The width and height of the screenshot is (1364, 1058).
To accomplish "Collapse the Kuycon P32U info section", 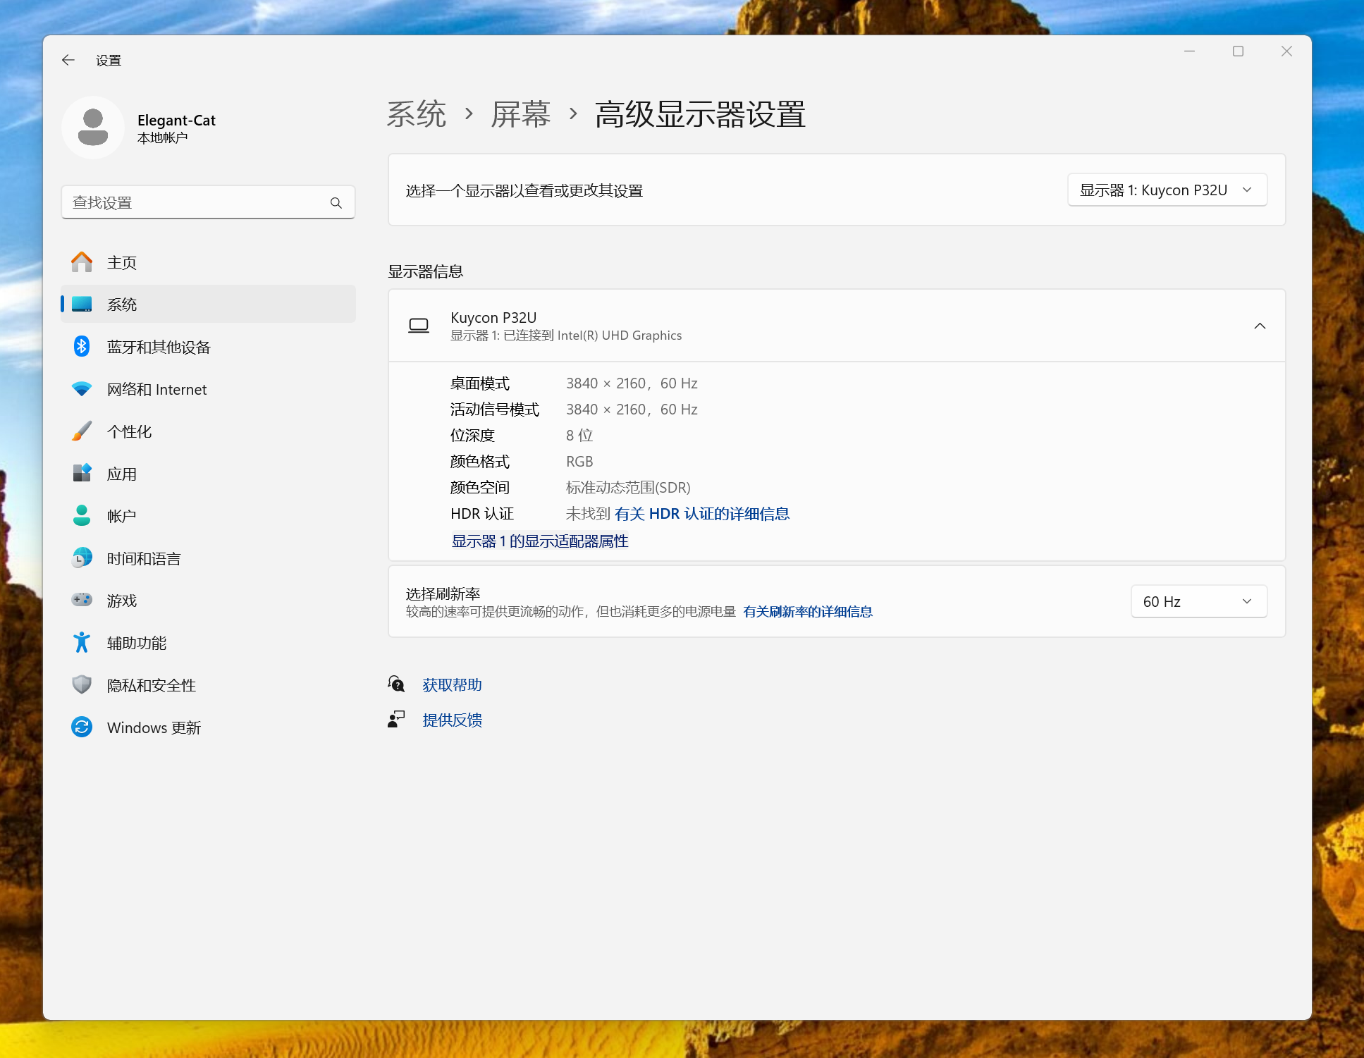I will (x=1259, y=326).
